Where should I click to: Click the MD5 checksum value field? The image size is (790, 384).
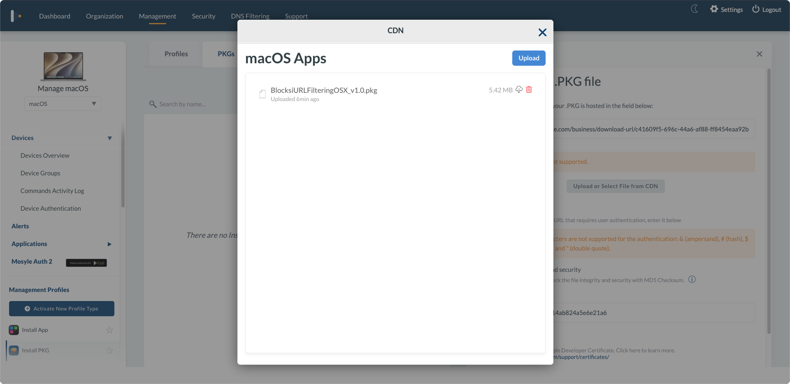pyautogui.click(x=654, y=313)
